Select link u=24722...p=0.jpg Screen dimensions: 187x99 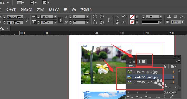pyautogui.click(x=152, y=77)
